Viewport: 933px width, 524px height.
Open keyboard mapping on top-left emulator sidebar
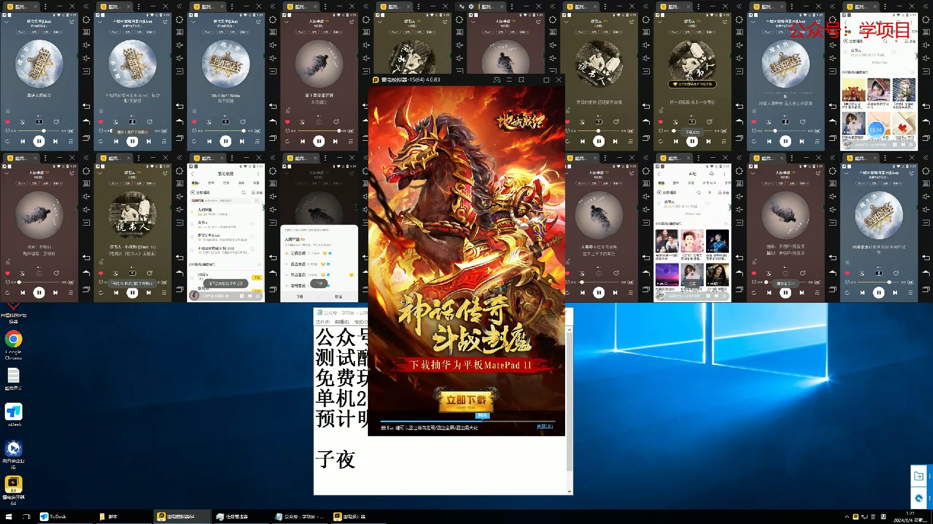click(x=86, y=32)
